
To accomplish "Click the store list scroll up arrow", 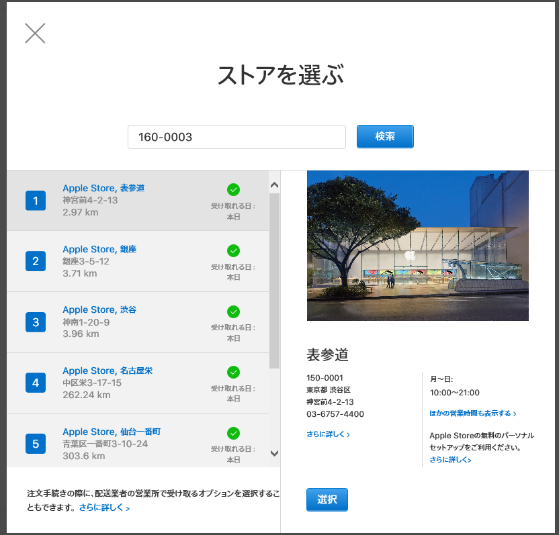I will click(275, 185).
